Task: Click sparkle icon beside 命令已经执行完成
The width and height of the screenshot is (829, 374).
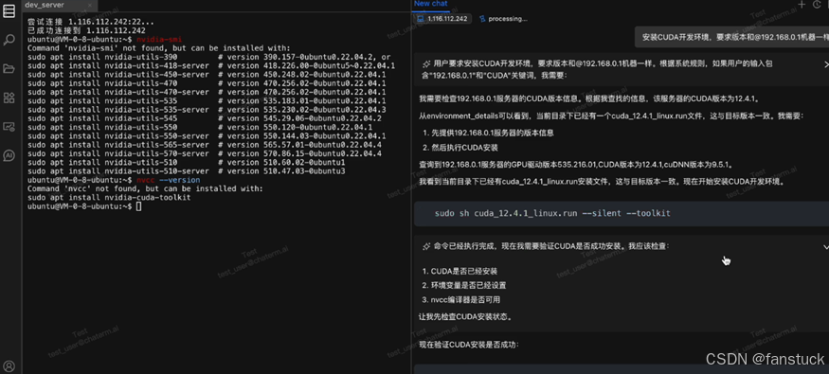Action: click(426, 246)
